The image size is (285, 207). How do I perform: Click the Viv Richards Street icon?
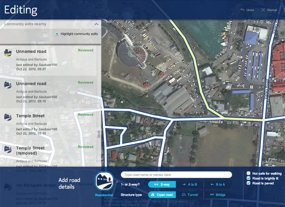[8, 187]
